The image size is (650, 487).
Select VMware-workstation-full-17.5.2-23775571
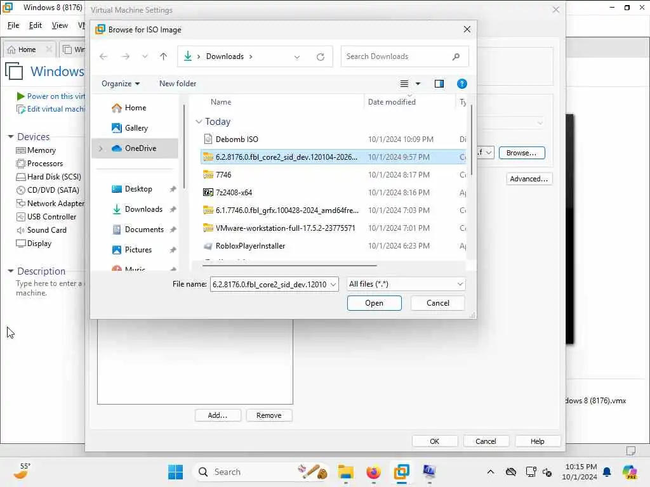pyautogui.click(x=333, y=228)
